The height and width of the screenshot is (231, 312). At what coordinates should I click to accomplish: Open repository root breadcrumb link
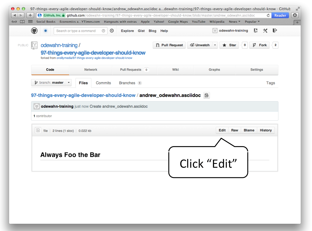click(83, 95)
